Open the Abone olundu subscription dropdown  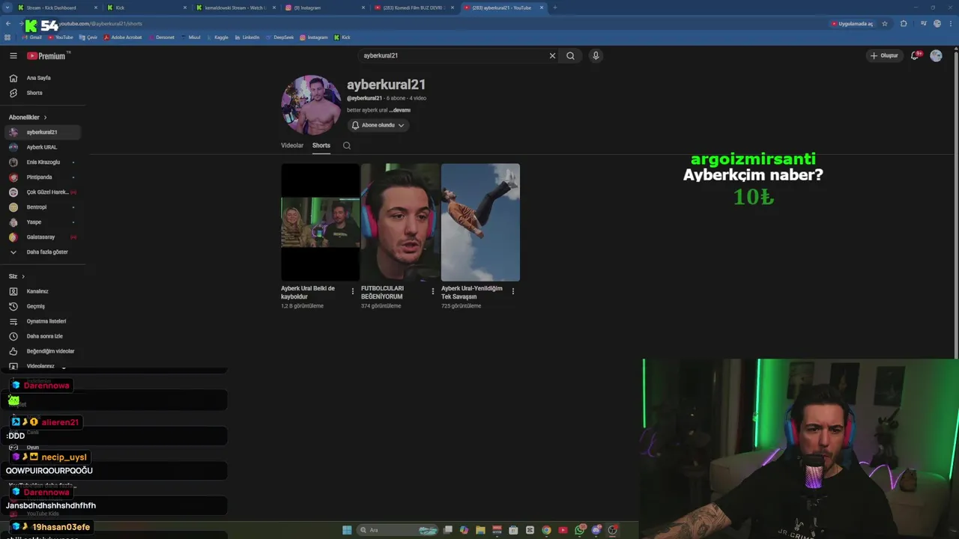point(378,125)
